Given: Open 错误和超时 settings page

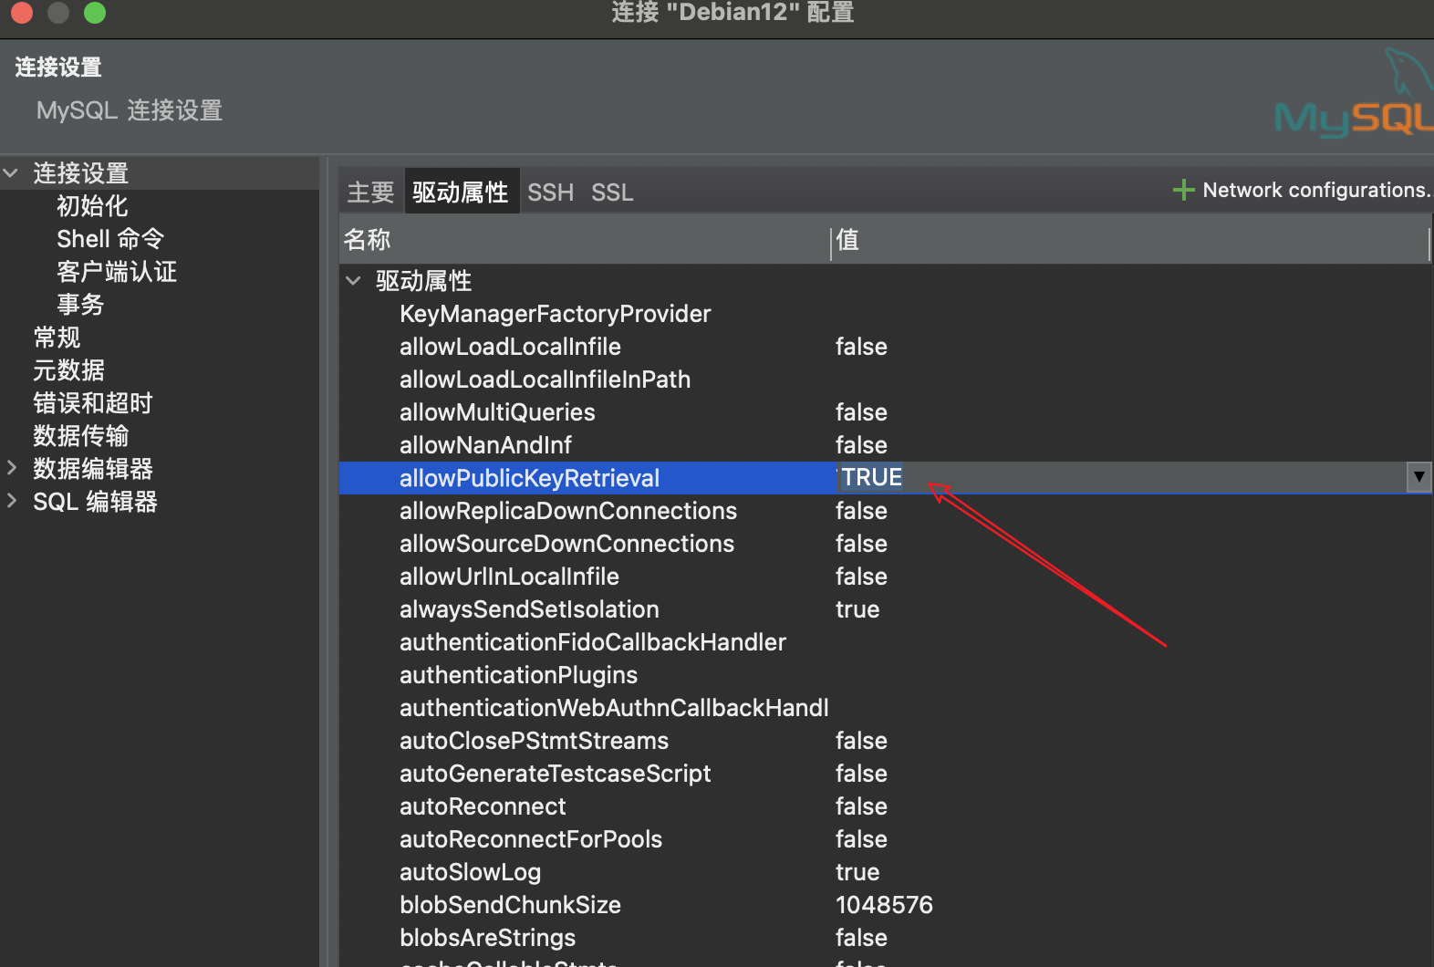Looking at the screenshot, I should click(93, 403).
